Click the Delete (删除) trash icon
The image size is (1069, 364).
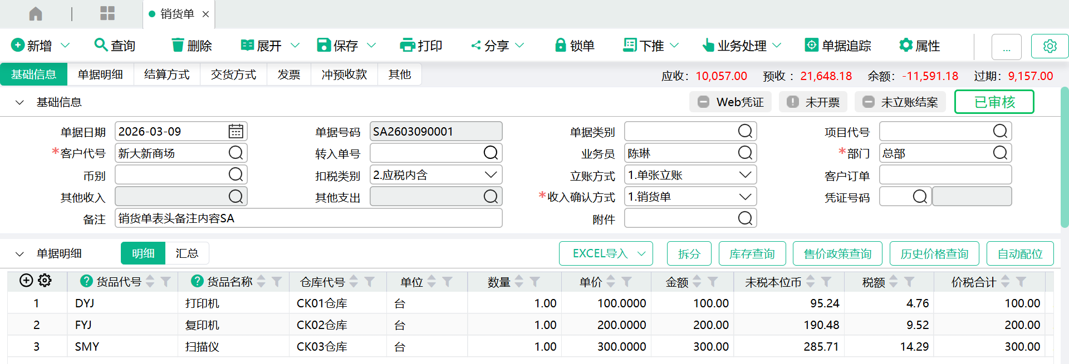tap(178, 46)
